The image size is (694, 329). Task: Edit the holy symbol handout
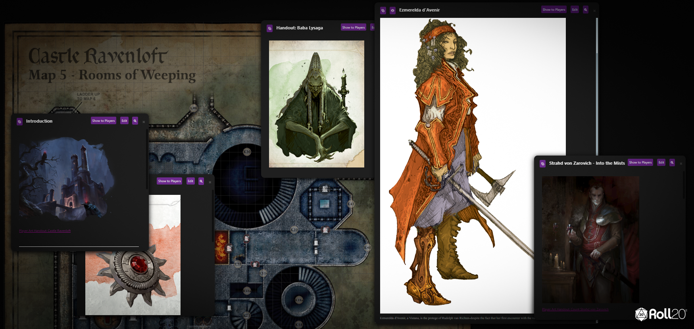coord(190,181)
